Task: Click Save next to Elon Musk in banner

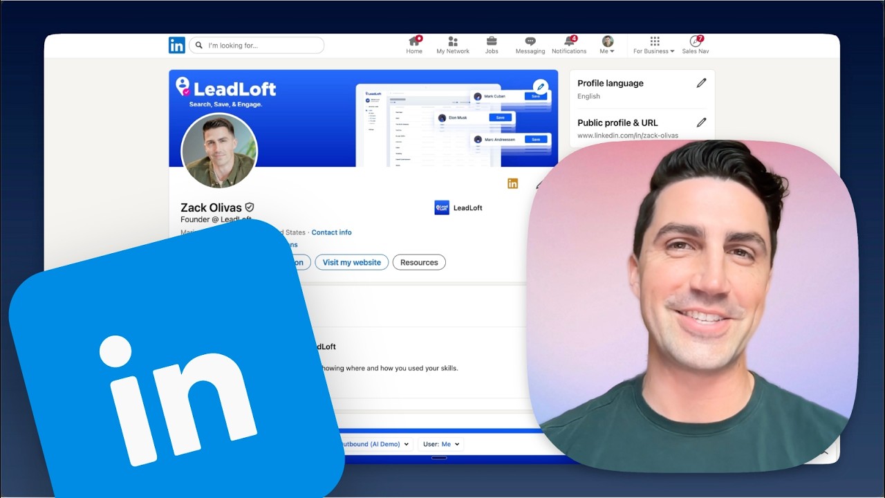Action: (x=501, y=118)
